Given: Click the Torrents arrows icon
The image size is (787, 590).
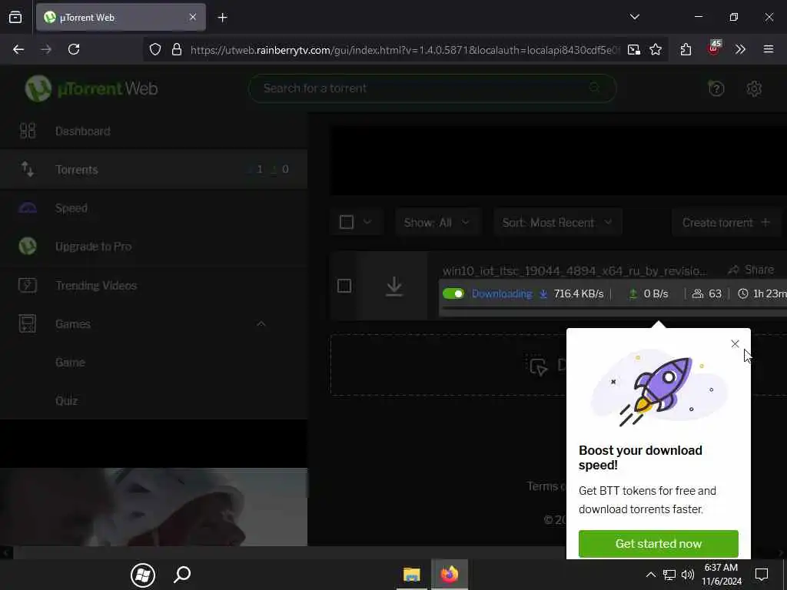Looking at the screenshot, I should 28,170.
